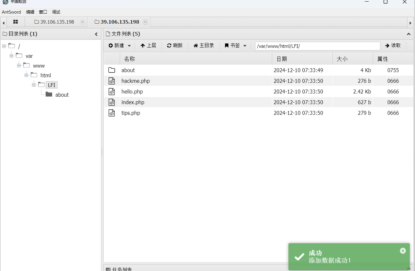The width and height of the screenshot is (415, 271).
Task: Collapse the root / tree node
Action: click(4, 46)
